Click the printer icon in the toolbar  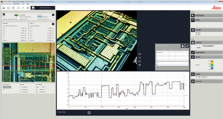click(x=13, y=8)
